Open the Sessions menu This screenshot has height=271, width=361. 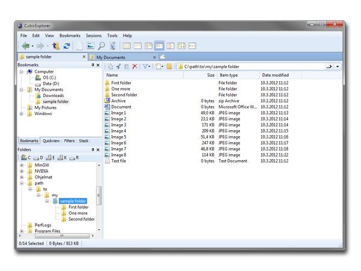click(93, 36)
